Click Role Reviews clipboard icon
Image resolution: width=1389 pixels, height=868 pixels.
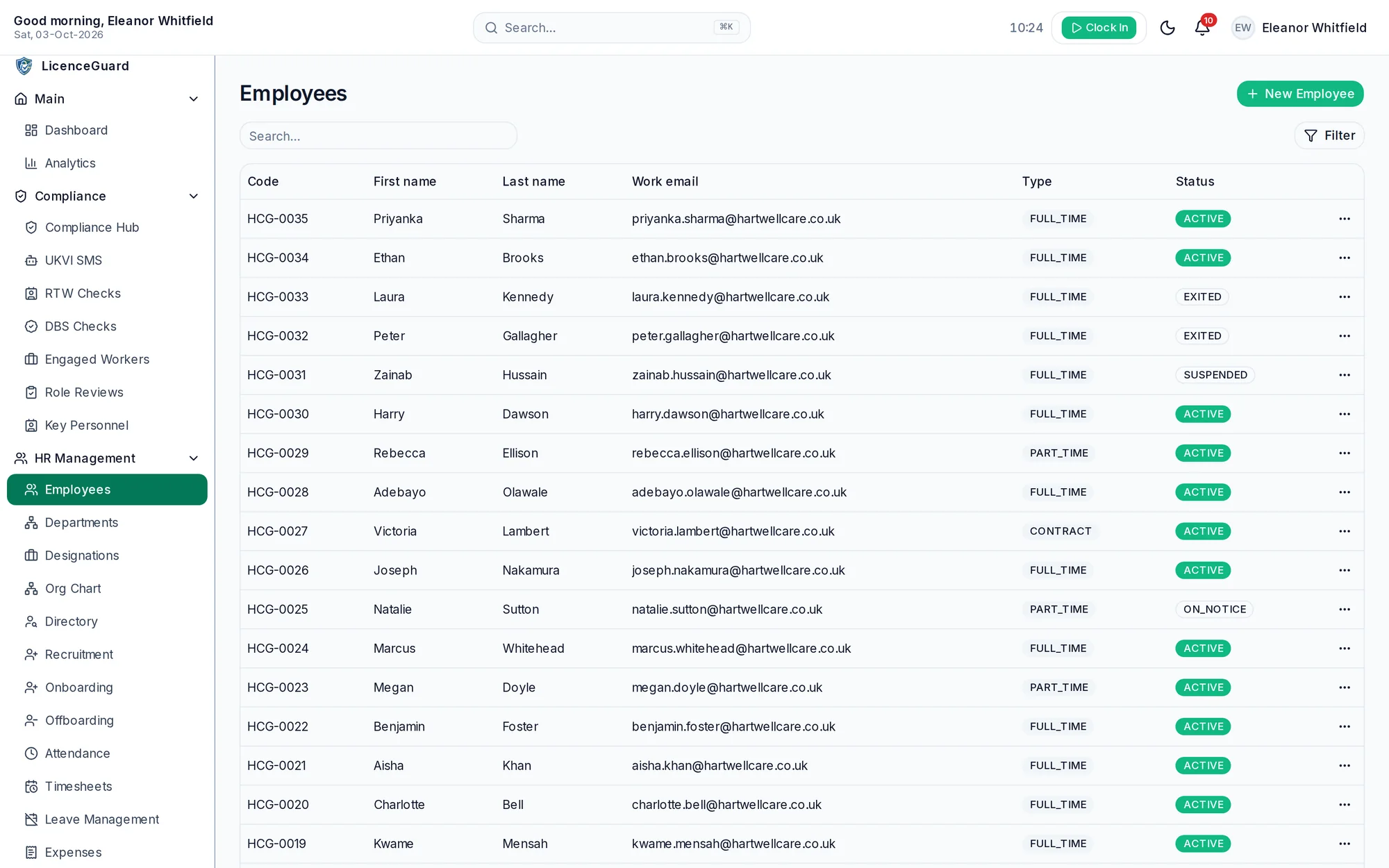pyautogui.click(x=31, y=392)
